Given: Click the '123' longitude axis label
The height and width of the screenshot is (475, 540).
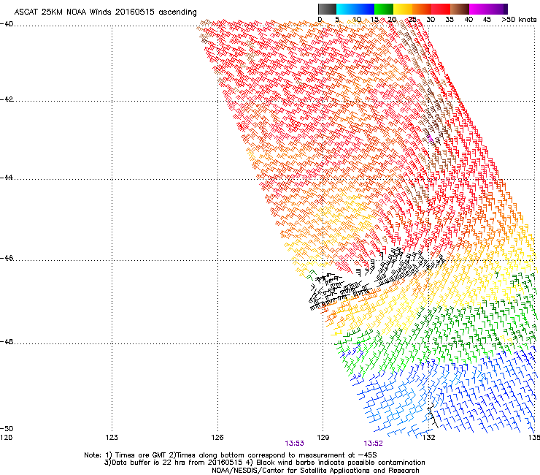Looking at the screenshot, I should [x=112, y=438].
